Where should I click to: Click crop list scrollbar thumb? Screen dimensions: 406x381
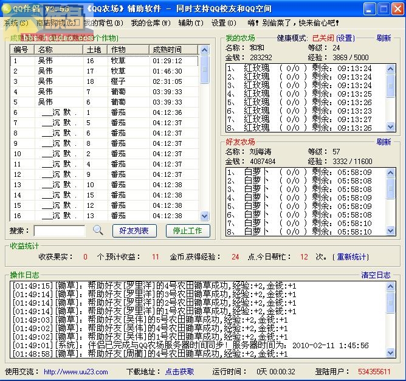205,69
